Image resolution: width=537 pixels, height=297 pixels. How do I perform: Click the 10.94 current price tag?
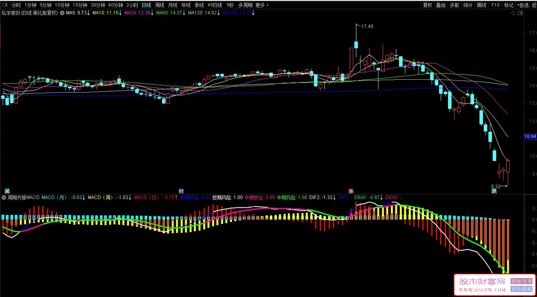point(530,136)
